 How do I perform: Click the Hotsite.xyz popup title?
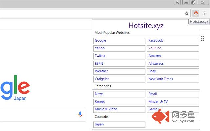(x=146, y=25)
